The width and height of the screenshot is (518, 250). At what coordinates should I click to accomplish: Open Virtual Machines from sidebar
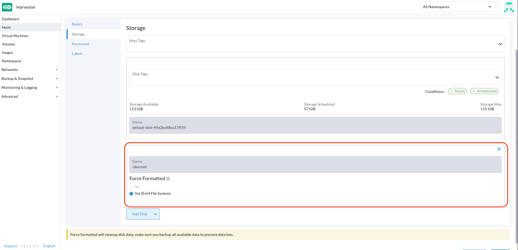tap(15, 36)
